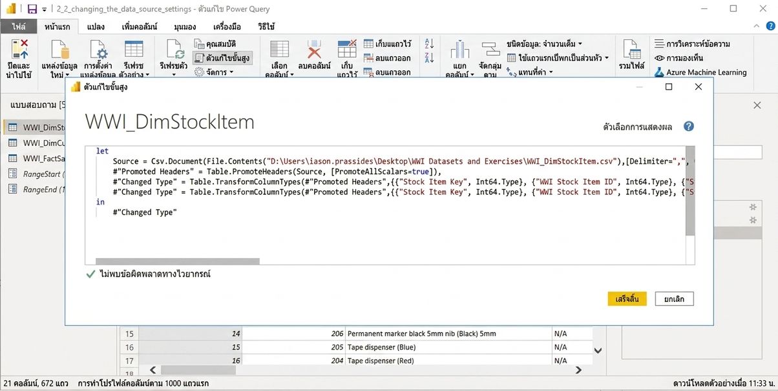Click the Save icon in the title bar

[32, 9]
